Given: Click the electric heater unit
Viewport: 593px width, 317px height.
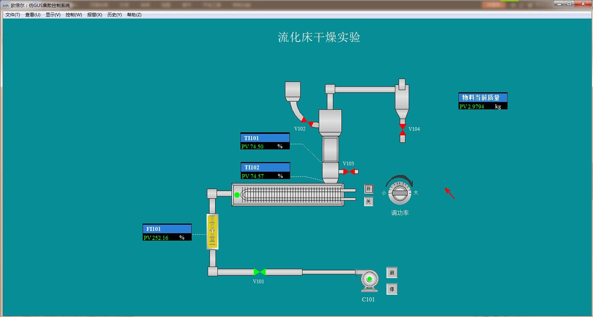Looking at the screenshot, I should point(288,195).
